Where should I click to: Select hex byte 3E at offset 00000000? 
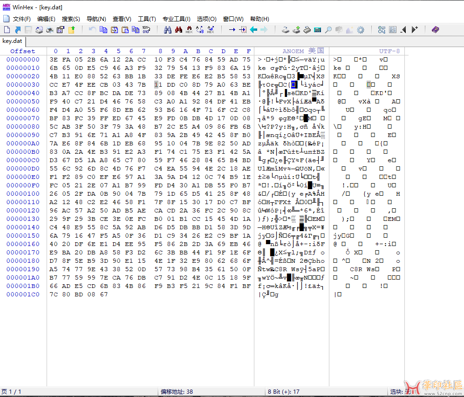click(54, 60)
